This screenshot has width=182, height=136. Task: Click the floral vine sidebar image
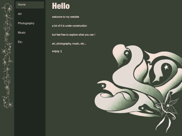7,56
